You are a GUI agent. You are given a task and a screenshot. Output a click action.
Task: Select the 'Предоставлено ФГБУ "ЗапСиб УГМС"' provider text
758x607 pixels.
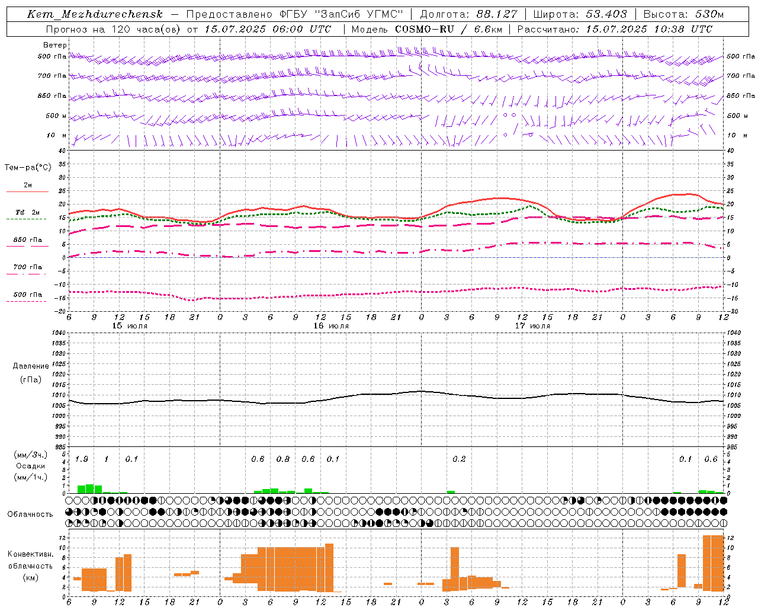click(295, 14)
